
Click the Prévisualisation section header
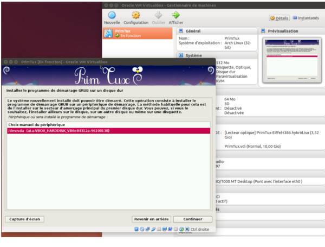(x=292, y=31)
